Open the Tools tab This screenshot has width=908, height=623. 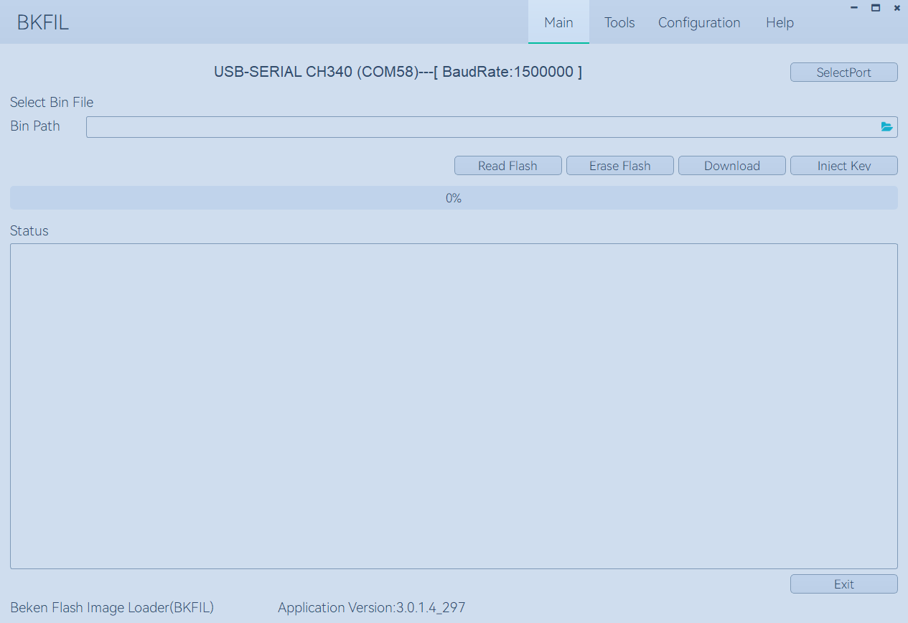coord(619,22)
